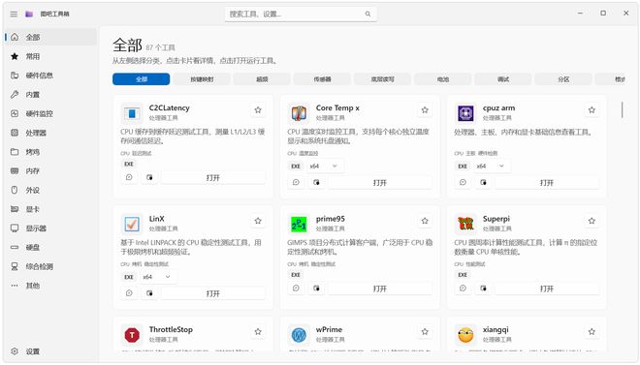The height and width of the screenshot is (365, 640).
Task: Select the blue 全部 filter chip
Action: [142, 79]
